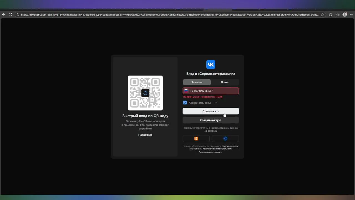
Task: Reload the page with the refresh icon
Action: tap(10, 15)
